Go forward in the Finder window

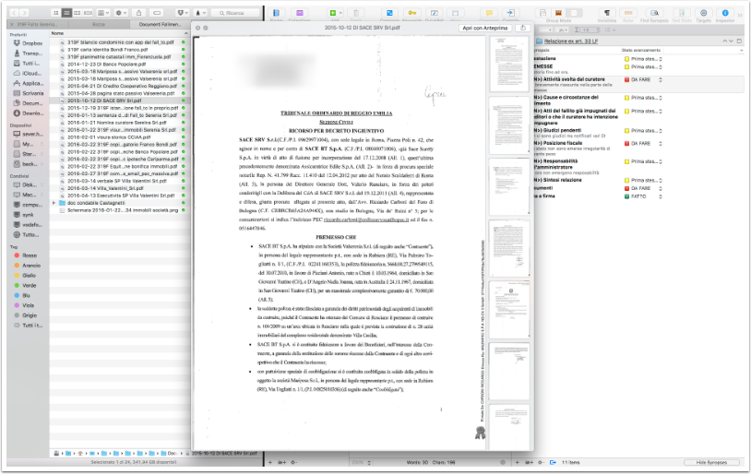tap(24, 13)
